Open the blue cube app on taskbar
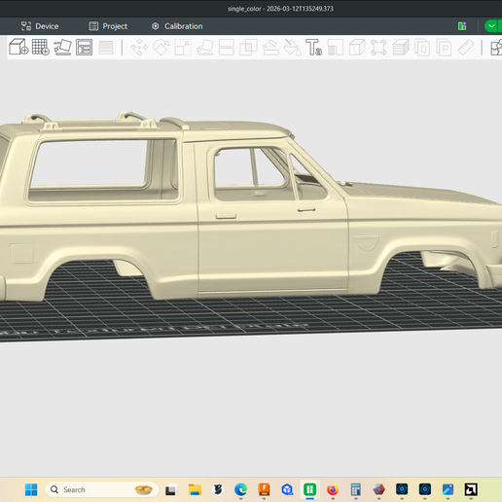Image resolution: width=502 pixels, height=502 pixels. click(x=287, y=489)
